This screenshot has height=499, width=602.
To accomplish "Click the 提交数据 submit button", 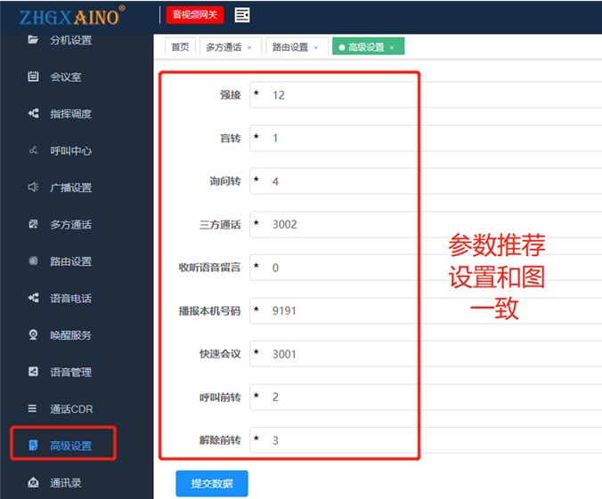I will coord(212,483).
